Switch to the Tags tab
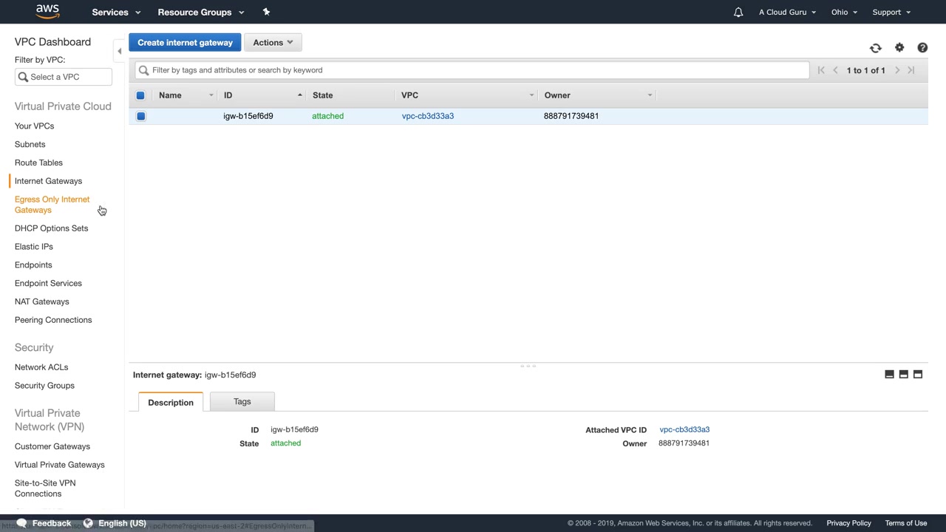 (x=242, y=401)
